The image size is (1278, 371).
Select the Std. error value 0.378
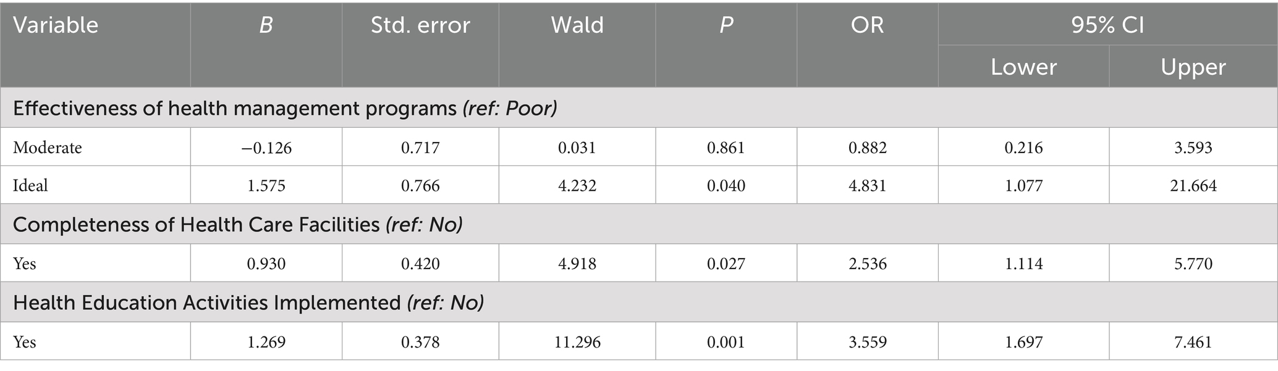pyautogui.click(x=420, y=342)
